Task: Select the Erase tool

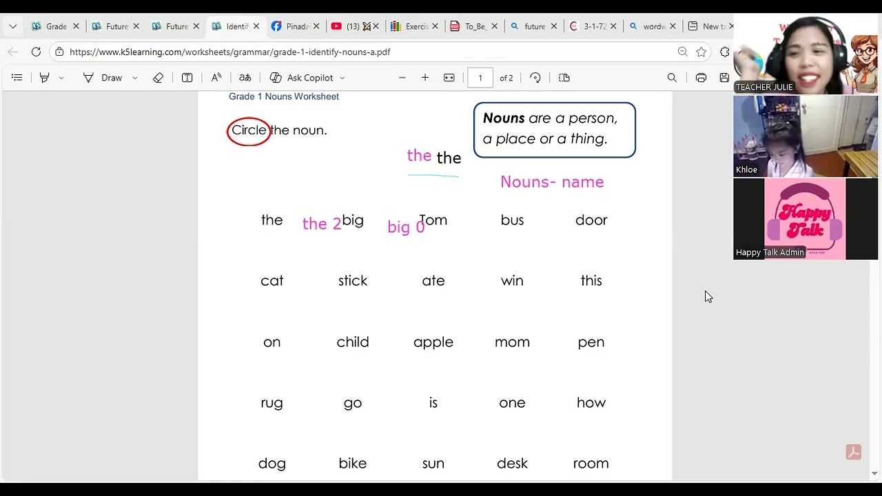Action: coord(158,78)
